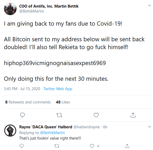153x150 pixels.
Task: Reply to the main Bitcoin tweet
Action: tap(22, 115)
